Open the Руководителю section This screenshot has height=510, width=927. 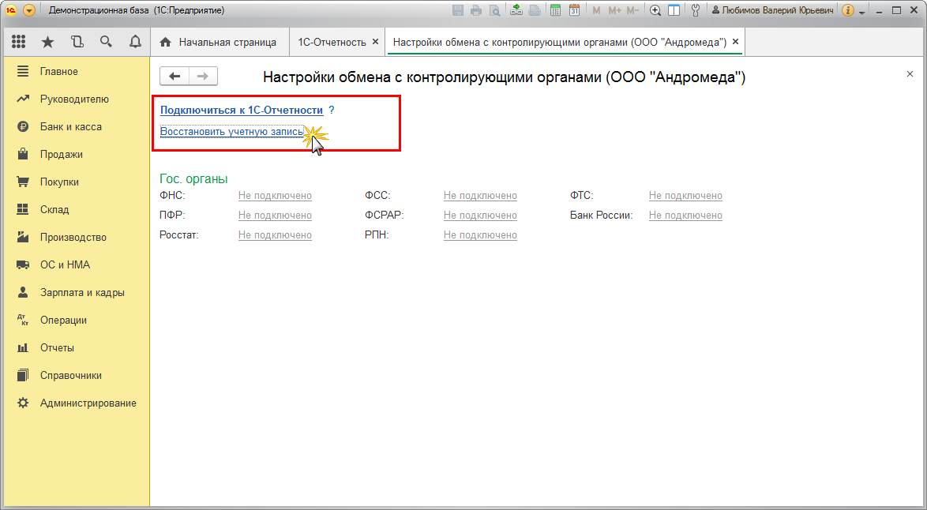[77, 99]
